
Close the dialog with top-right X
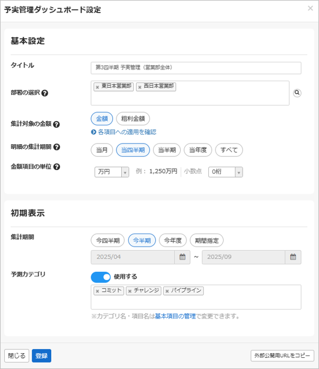[310, 8]
